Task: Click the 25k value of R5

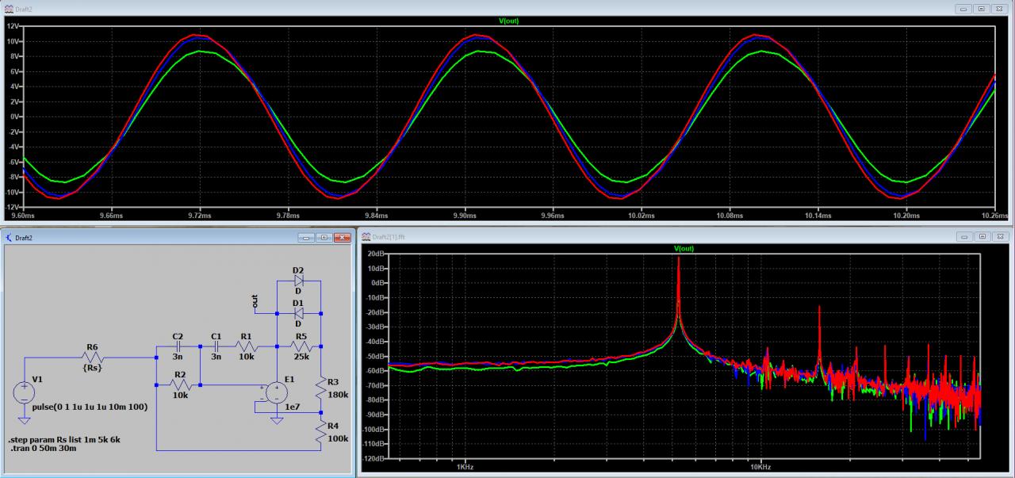Action: (301, 357)
